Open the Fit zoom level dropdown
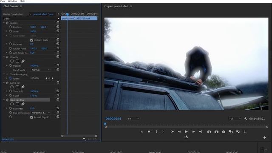Viewport: 272px width, 153px height. pos(133,119)
